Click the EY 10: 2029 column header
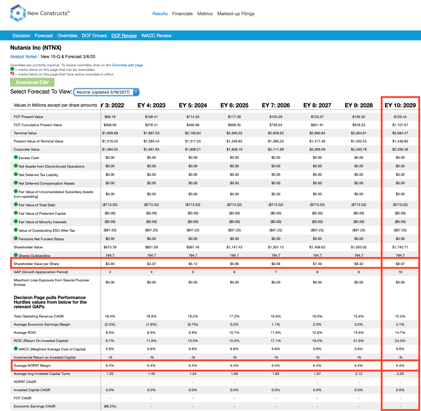 tap(400, 105)
